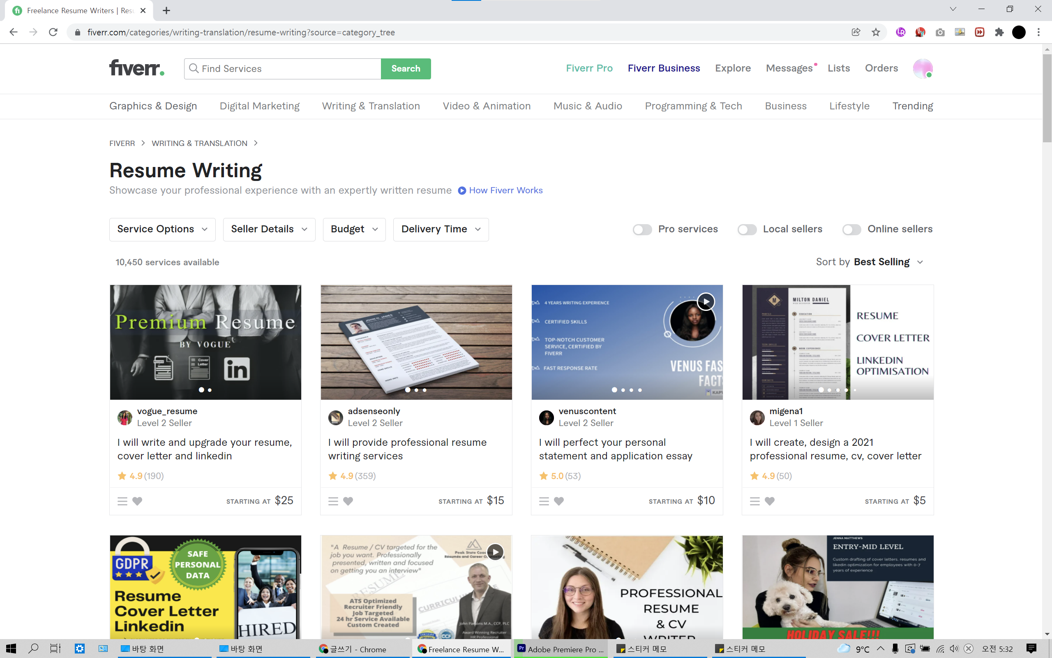
Task: Open the user profile avatar menu
Action: click(923, 68)
